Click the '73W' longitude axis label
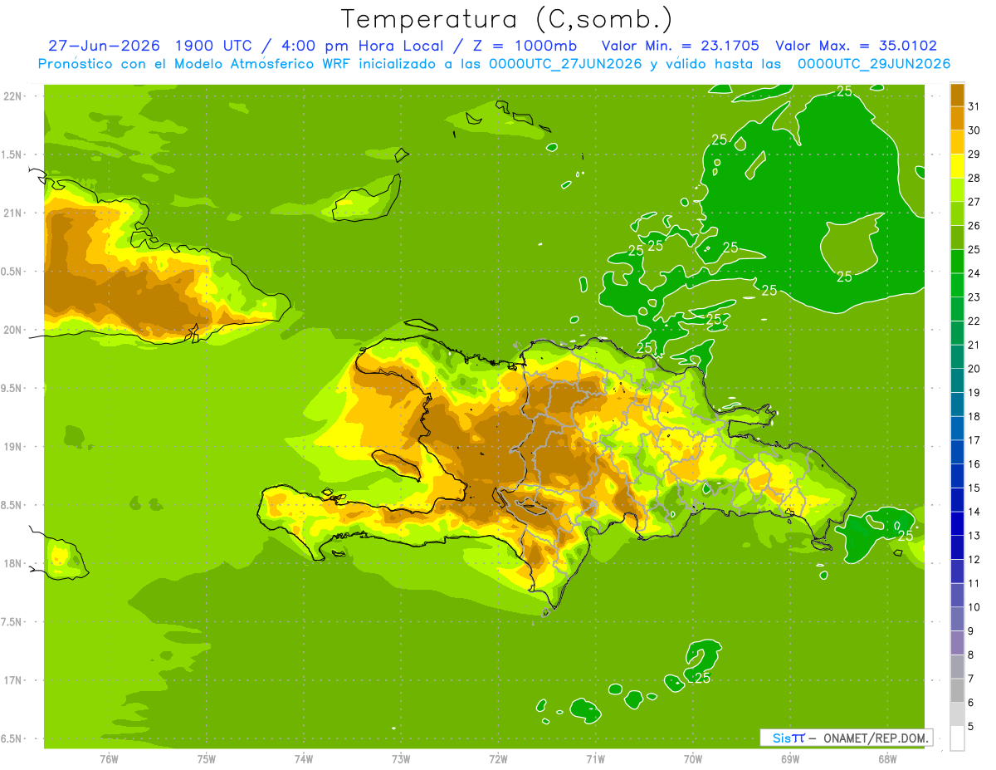The image size is (996, 770). coord(401,759)
